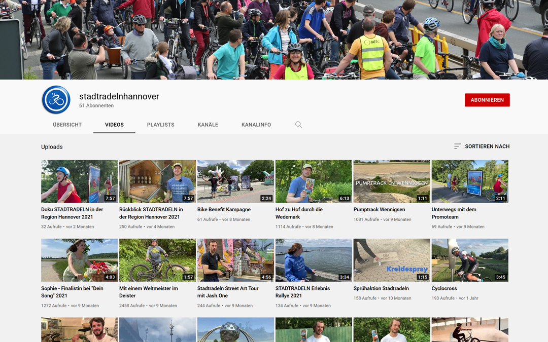This screenshot has height=342, width=548.
Task: Click title Sophie - Finalistin bei Dein Song
Action: [72, 292]
